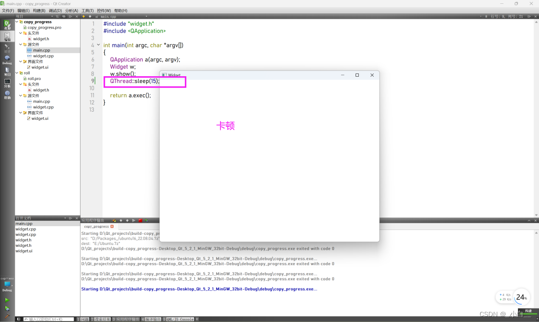Screen dimensions: 539x322
Task: Select widget.cpp under copy_progress source files
Action: (x=43, y=56)
